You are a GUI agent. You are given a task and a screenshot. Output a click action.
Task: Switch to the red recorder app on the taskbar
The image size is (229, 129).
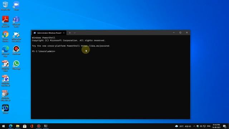(39, 126)
